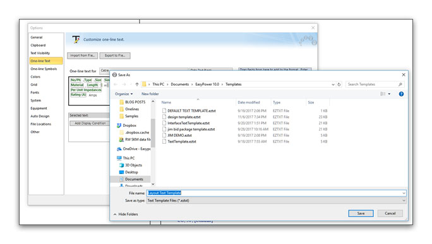Select Documents in navigation tree
This screenshot has width=432, height=244.
134,179
